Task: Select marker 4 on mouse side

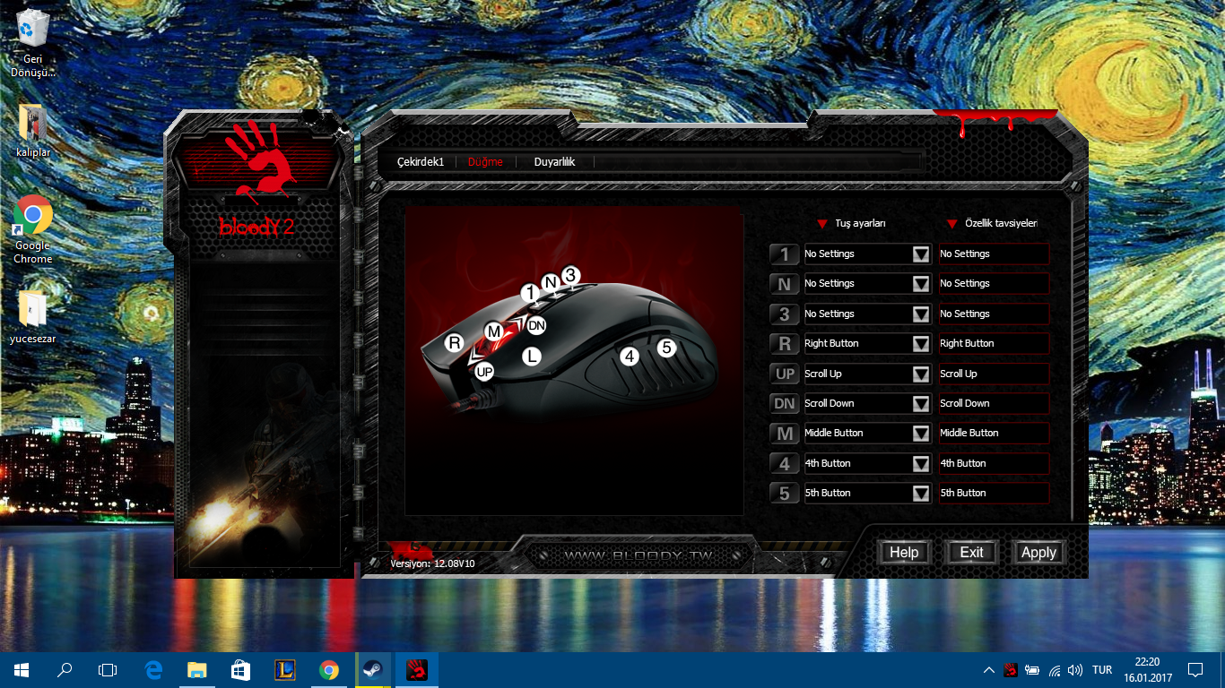Action: click(x=630, y=357)
